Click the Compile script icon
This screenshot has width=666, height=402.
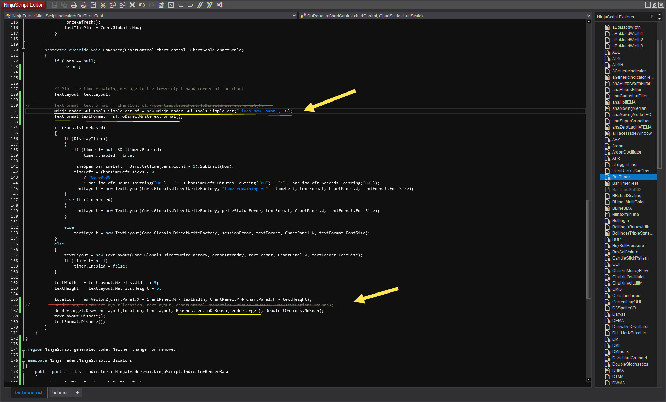[x=171, y=5]
